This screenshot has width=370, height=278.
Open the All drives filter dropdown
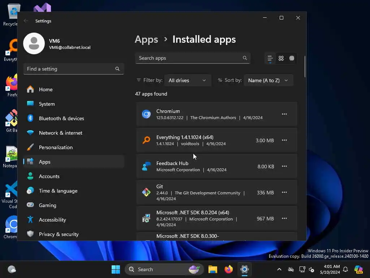[x=188, y=80]
